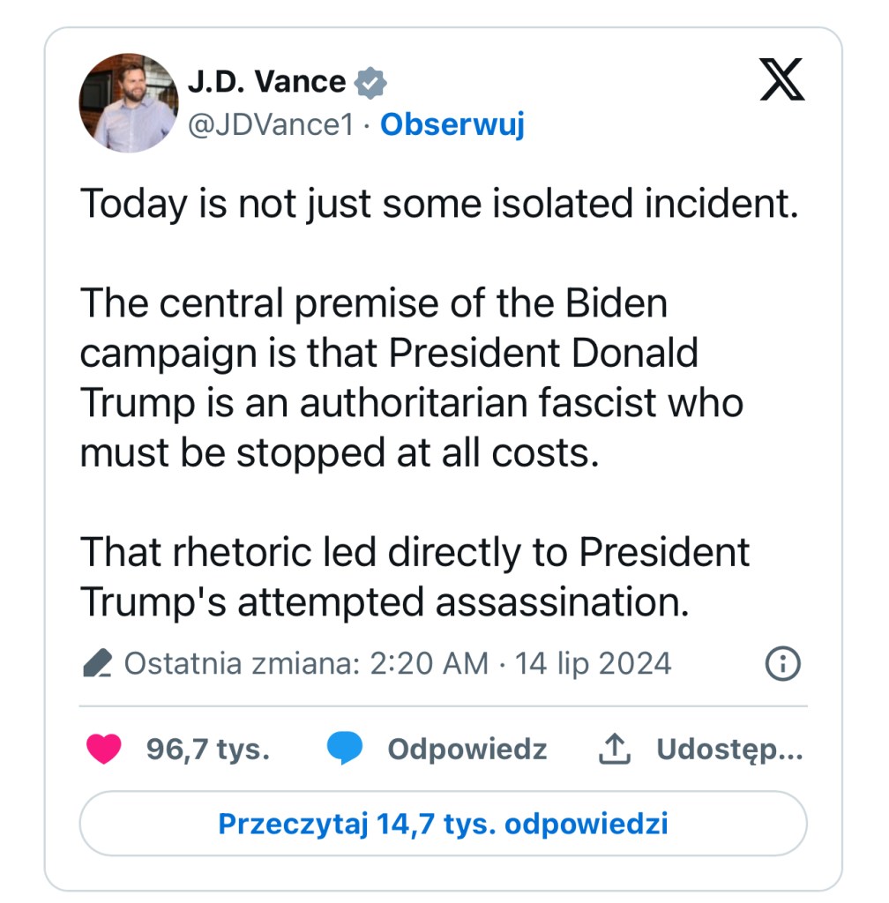This screenshot has width=889, height=903.
Task: Click the attempted assassination paragraph
Action: [x=415, y=577]
